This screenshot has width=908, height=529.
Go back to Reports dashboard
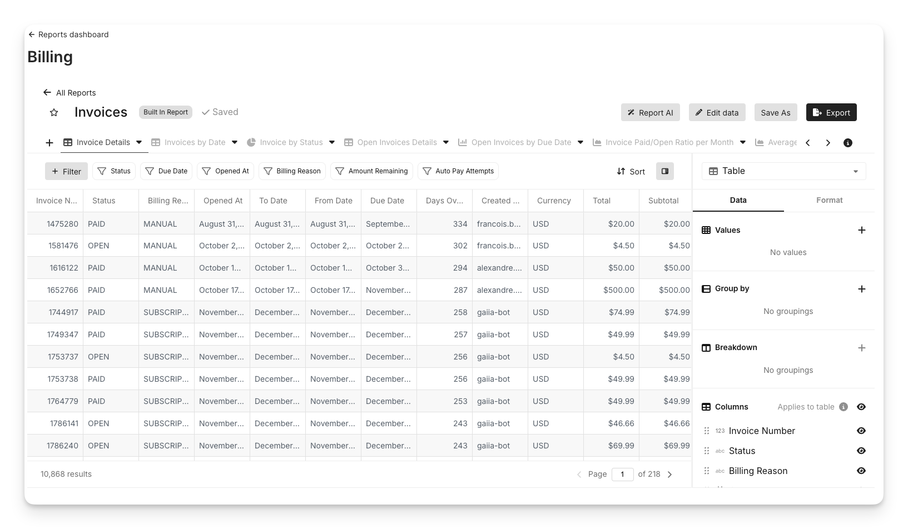click(68, 34)
